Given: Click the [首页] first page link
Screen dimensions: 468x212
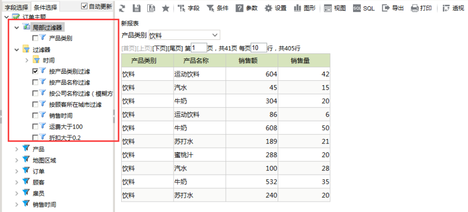Looking at the screenshot, I should 129,48.
